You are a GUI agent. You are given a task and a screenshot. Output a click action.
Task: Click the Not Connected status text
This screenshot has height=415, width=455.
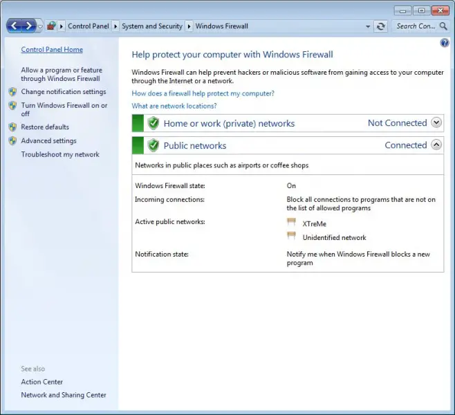397,122
